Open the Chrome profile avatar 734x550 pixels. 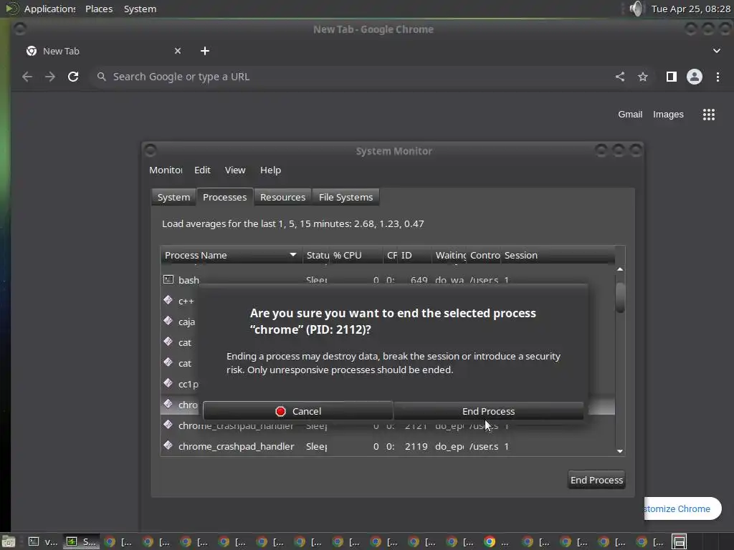(x=694, y=77)
